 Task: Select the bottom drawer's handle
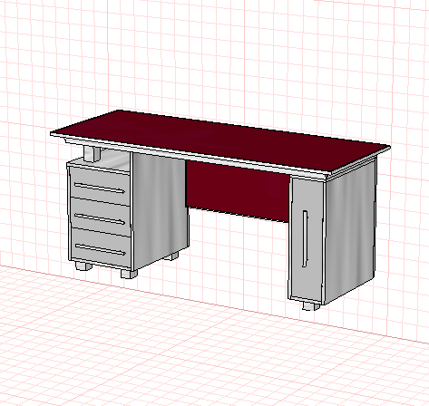point(101,249)
